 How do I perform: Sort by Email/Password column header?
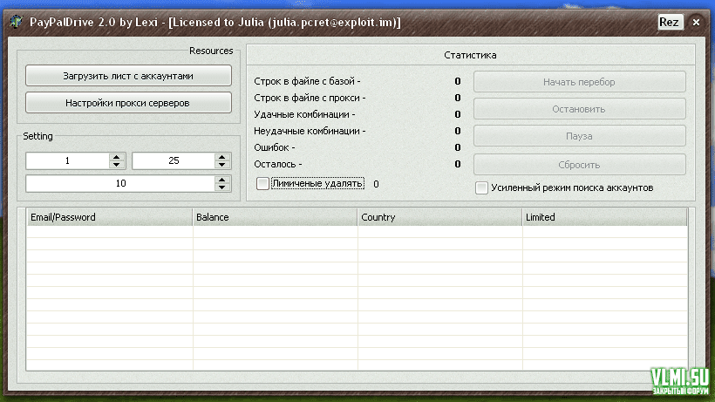click(x=109, y=217)
